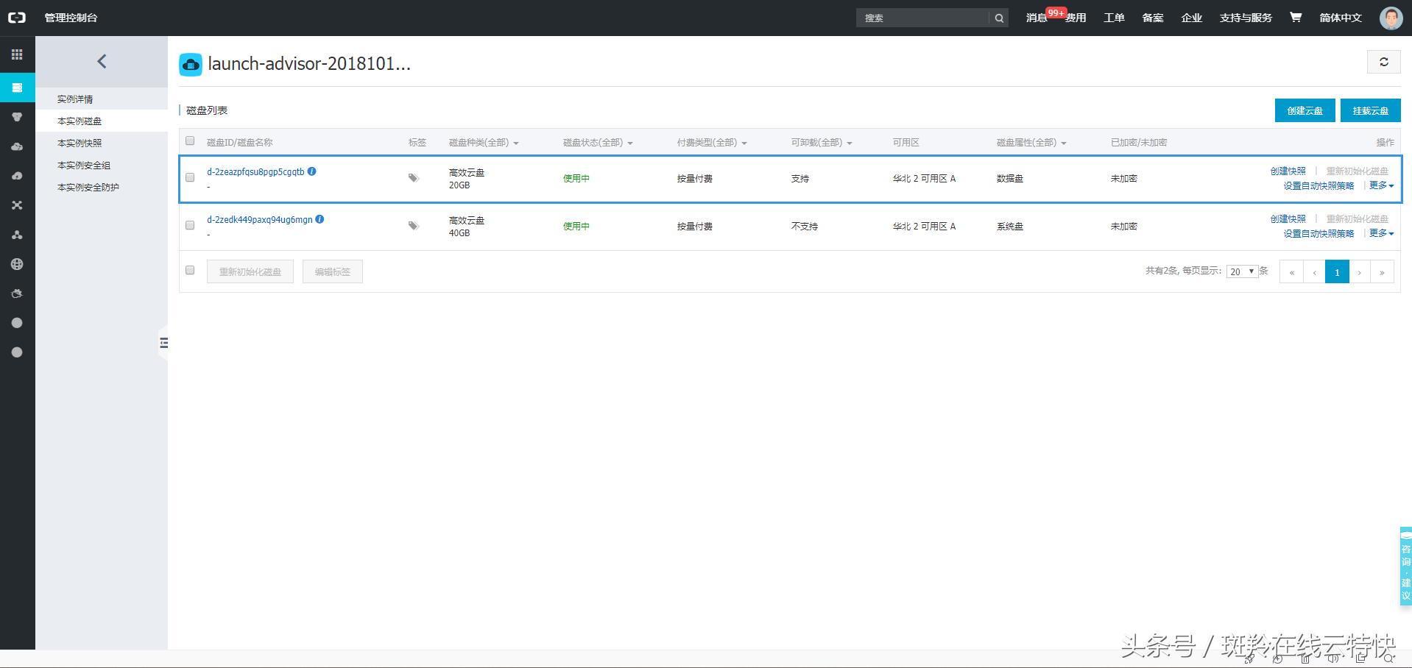This screenshot has height=668, width=1412.
Task: Click the 创建云盘 button
Action: point(1305,110)
